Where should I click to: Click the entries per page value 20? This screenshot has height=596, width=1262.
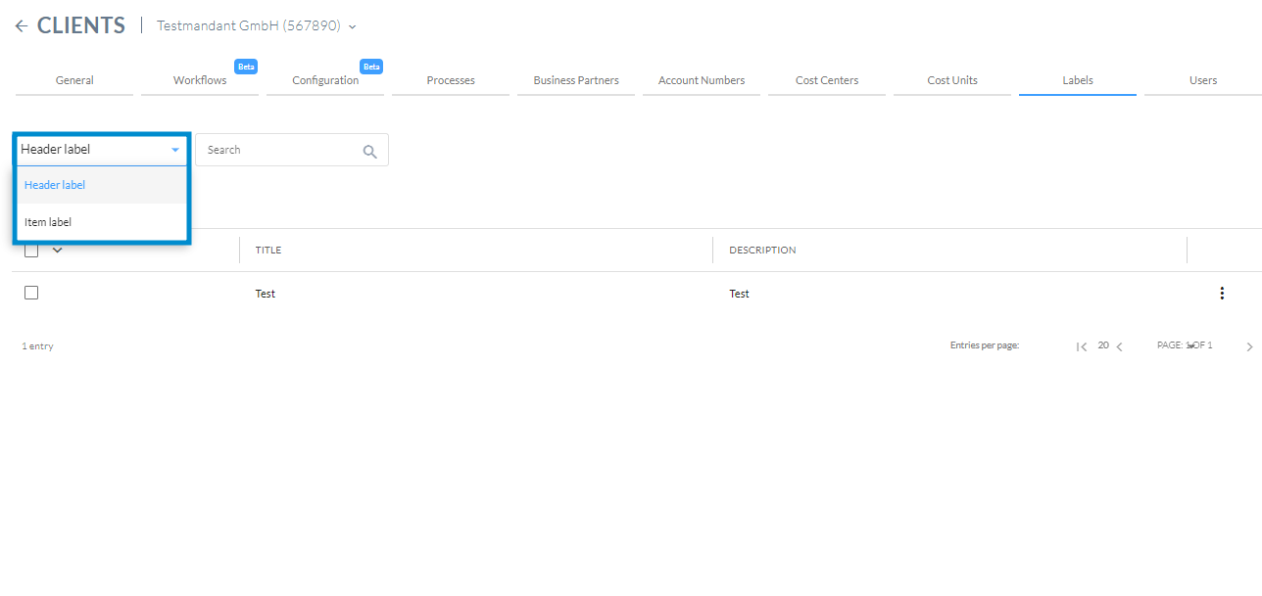1102,345
